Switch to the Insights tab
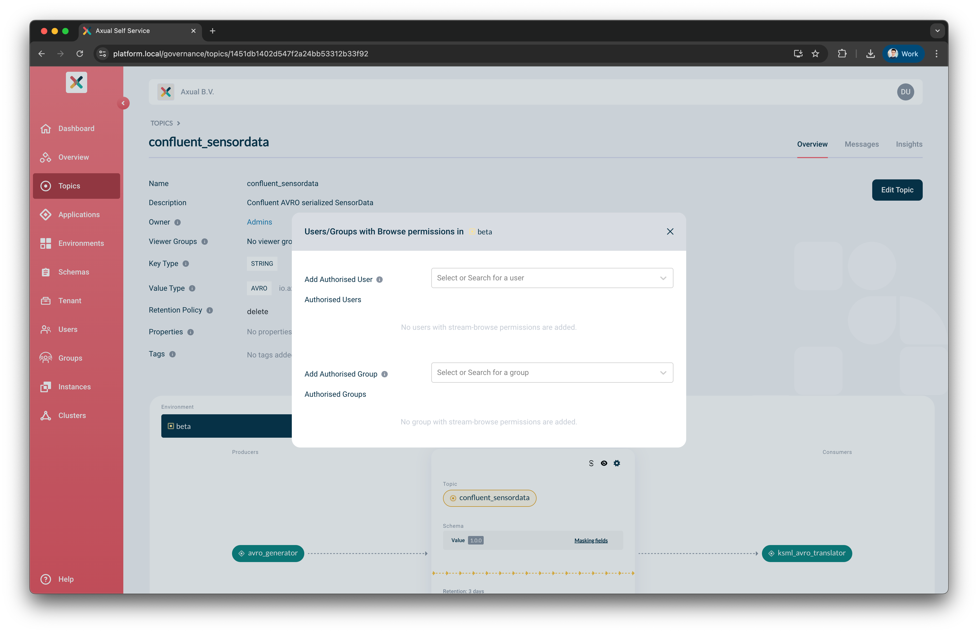Viewport: 978px width, 633px height. [909, 144]
